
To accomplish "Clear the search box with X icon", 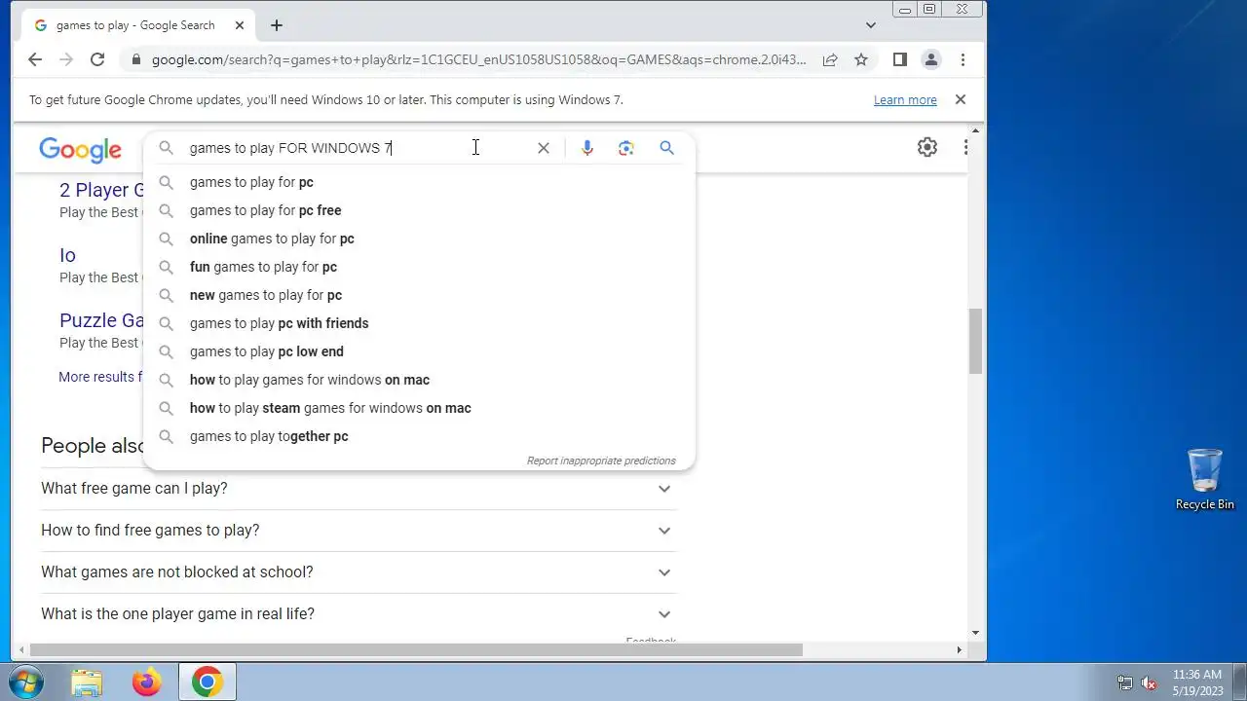I will (x=544, y=148).
